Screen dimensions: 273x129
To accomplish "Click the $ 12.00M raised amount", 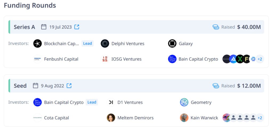I will [249, 86].
